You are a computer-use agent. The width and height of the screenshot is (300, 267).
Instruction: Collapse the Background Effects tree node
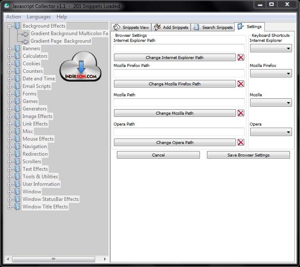9,26
